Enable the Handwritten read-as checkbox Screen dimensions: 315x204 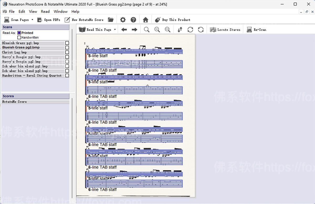(x=19, y=37)
